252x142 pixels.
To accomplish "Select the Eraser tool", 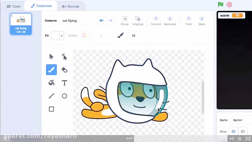I will 64,70.
